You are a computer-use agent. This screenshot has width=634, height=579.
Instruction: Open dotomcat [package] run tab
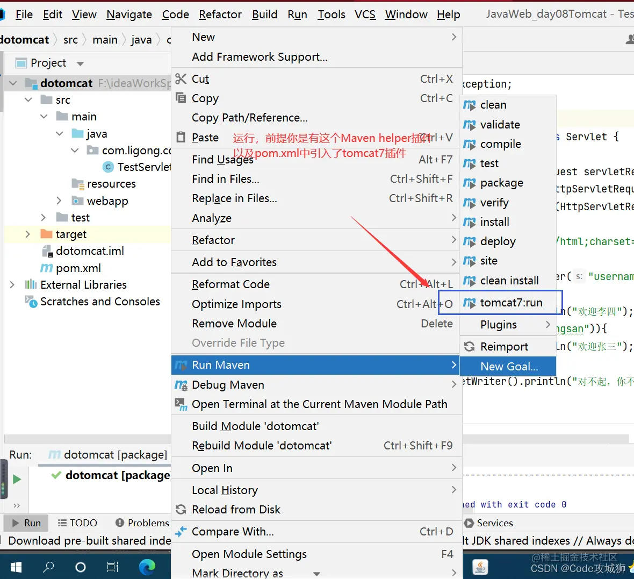(x=107, y=455)
